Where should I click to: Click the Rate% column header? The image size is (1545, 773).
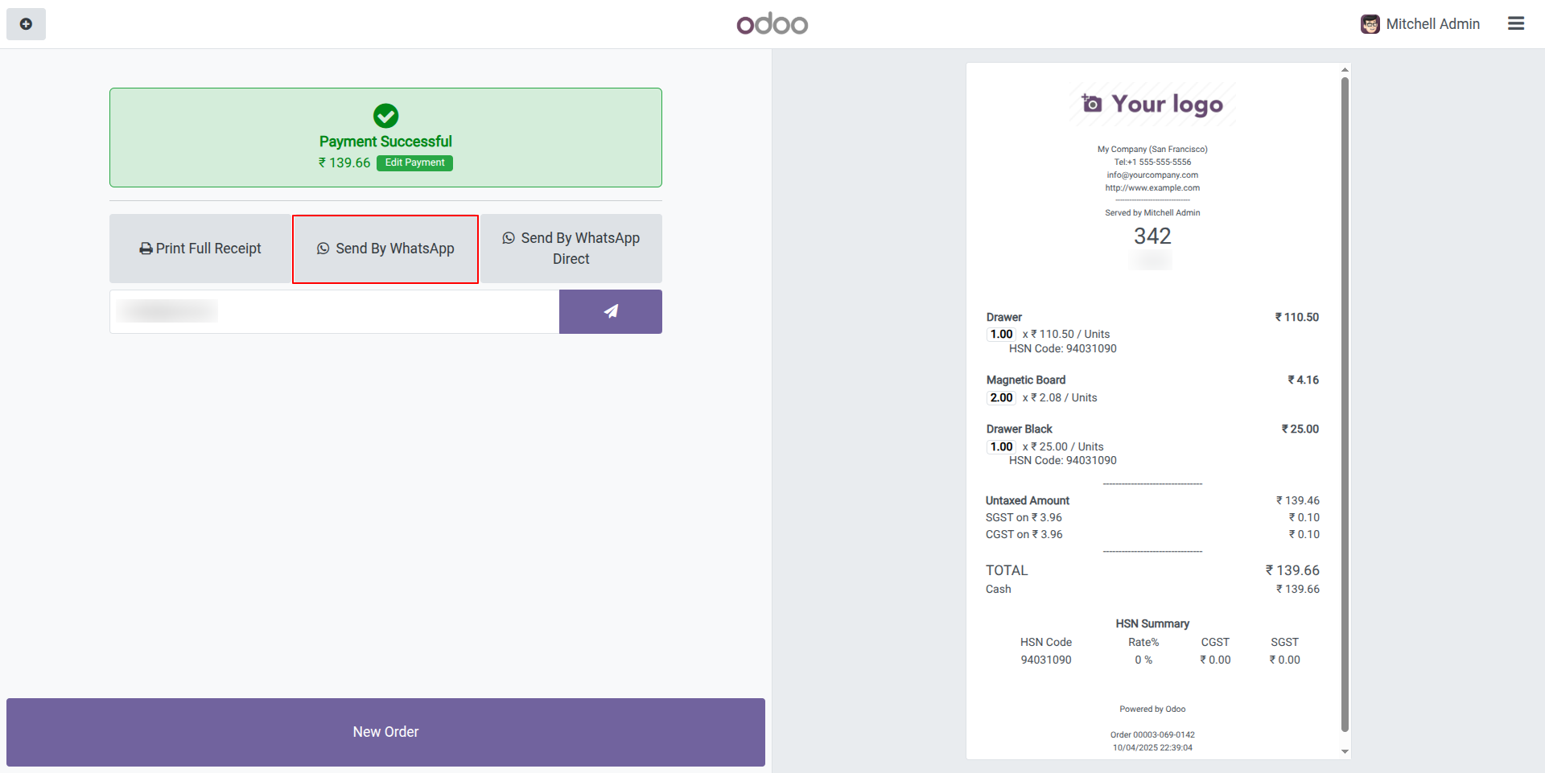[x=1143, y=642]
